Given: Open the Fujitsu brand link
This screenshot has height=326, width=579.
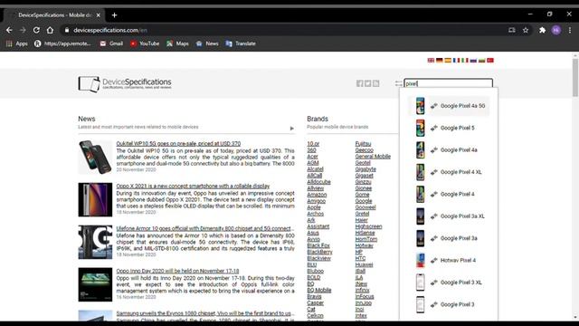Looking at the screenshot, I should click(363, 143).
